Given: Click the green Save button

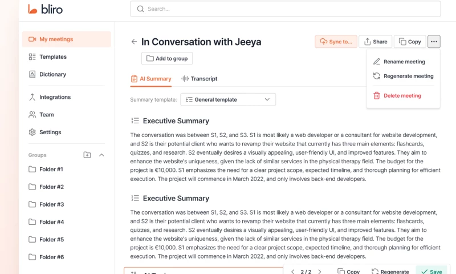Looking at the screenshot, I should point(431,271).
